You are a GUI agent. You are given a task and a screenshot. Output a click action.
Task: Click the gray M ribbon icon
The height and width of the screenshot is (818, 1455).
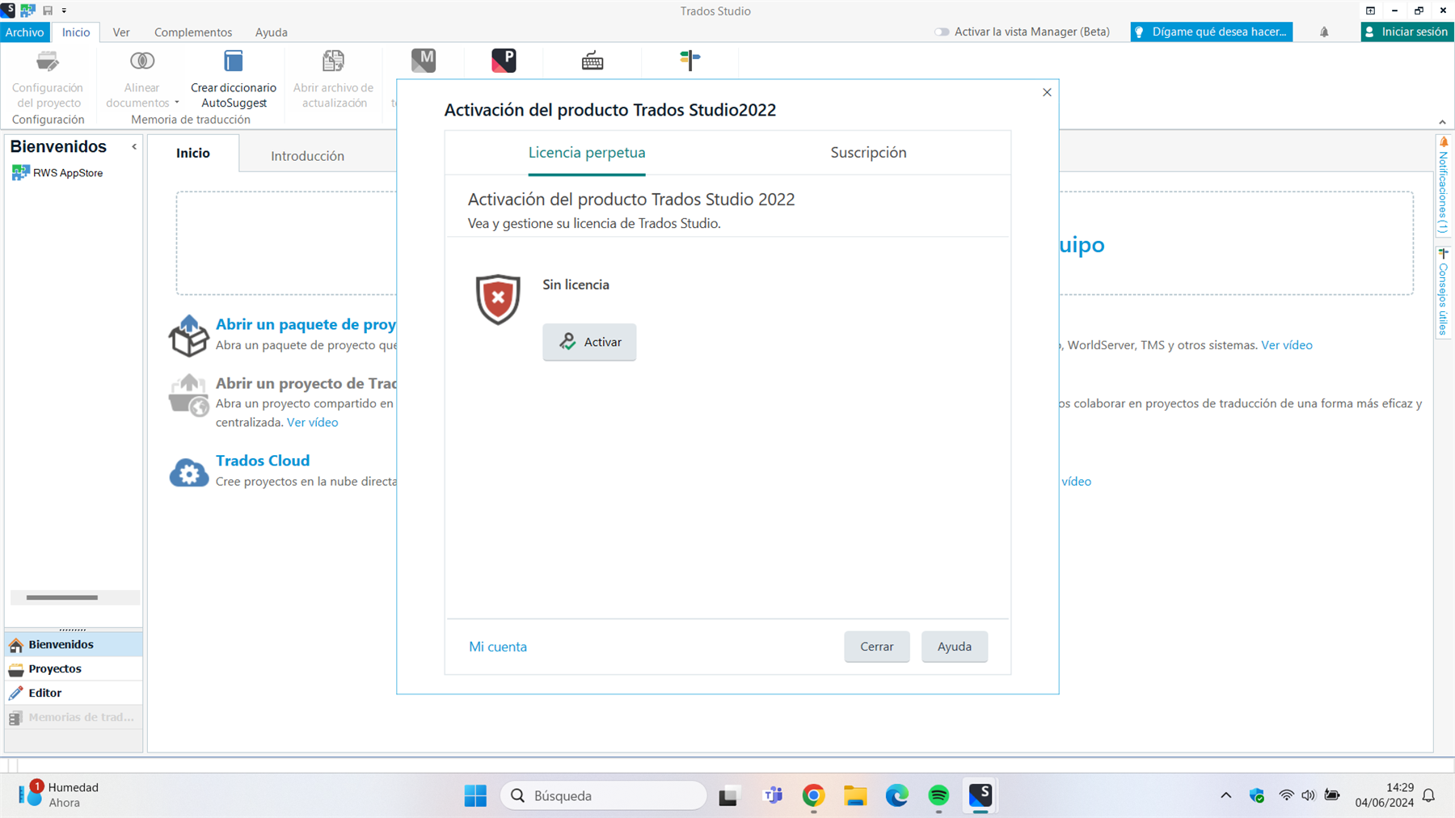tap(424, 61)
